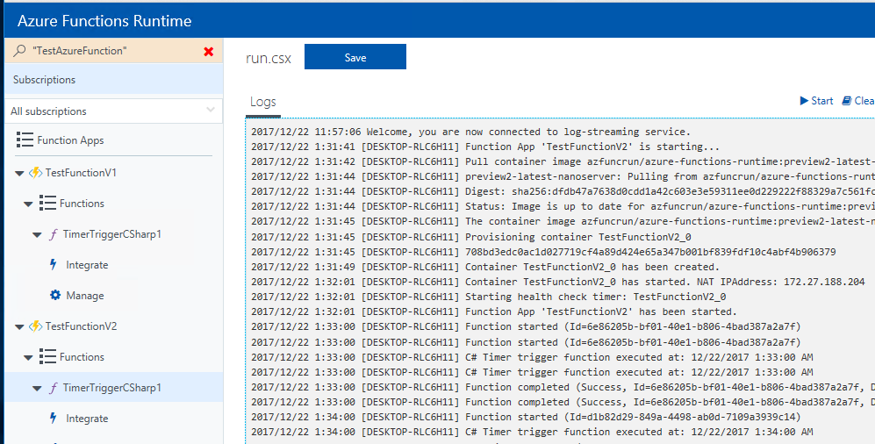Click the Azure Functions Runtime title
This screenshot has height=444, width=875.
coord(104,21)
